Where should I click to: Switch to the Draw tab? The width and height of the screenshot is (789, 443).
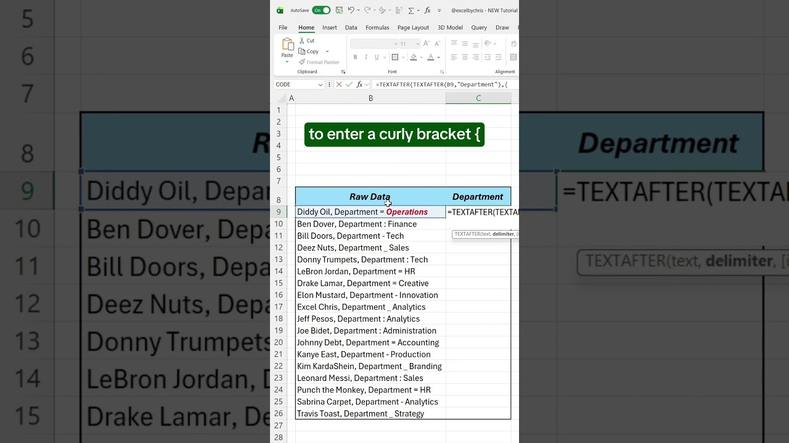(502, 28)
